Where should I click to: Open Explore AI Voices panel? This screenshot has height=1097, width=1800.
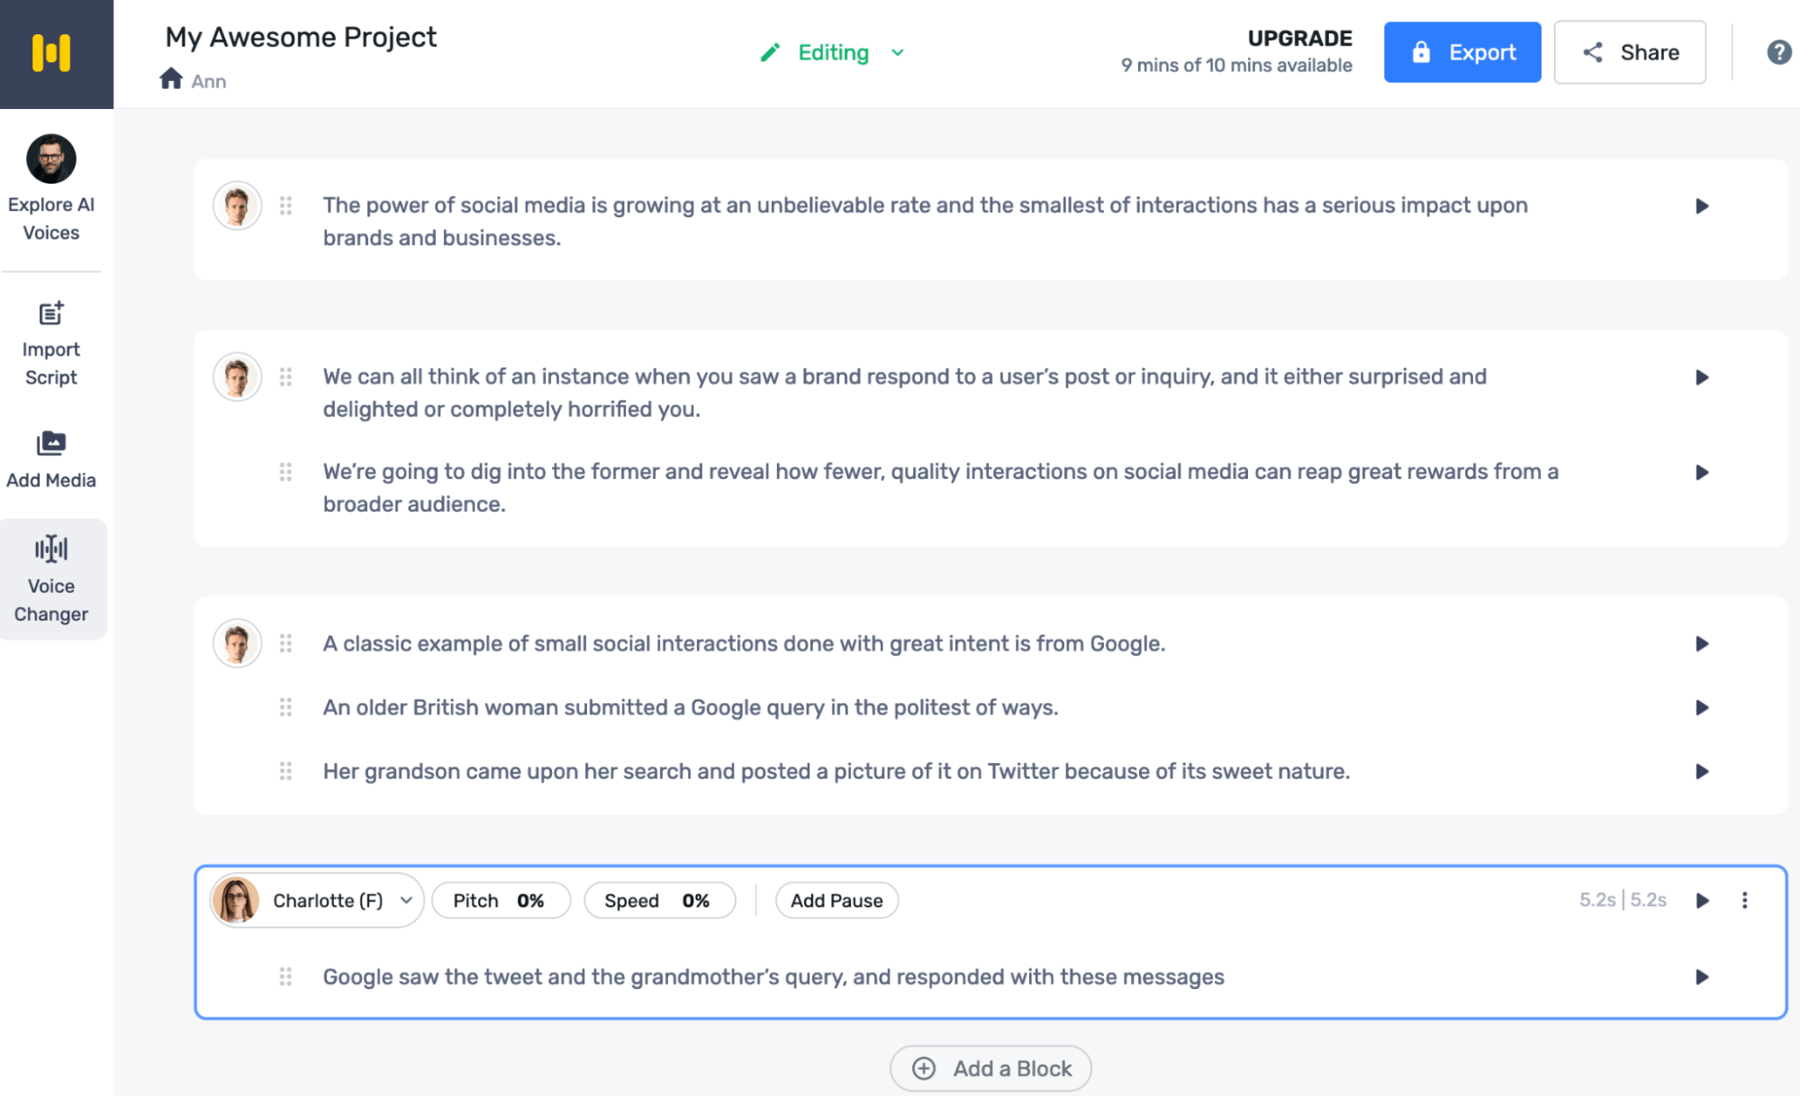point(51,189)
